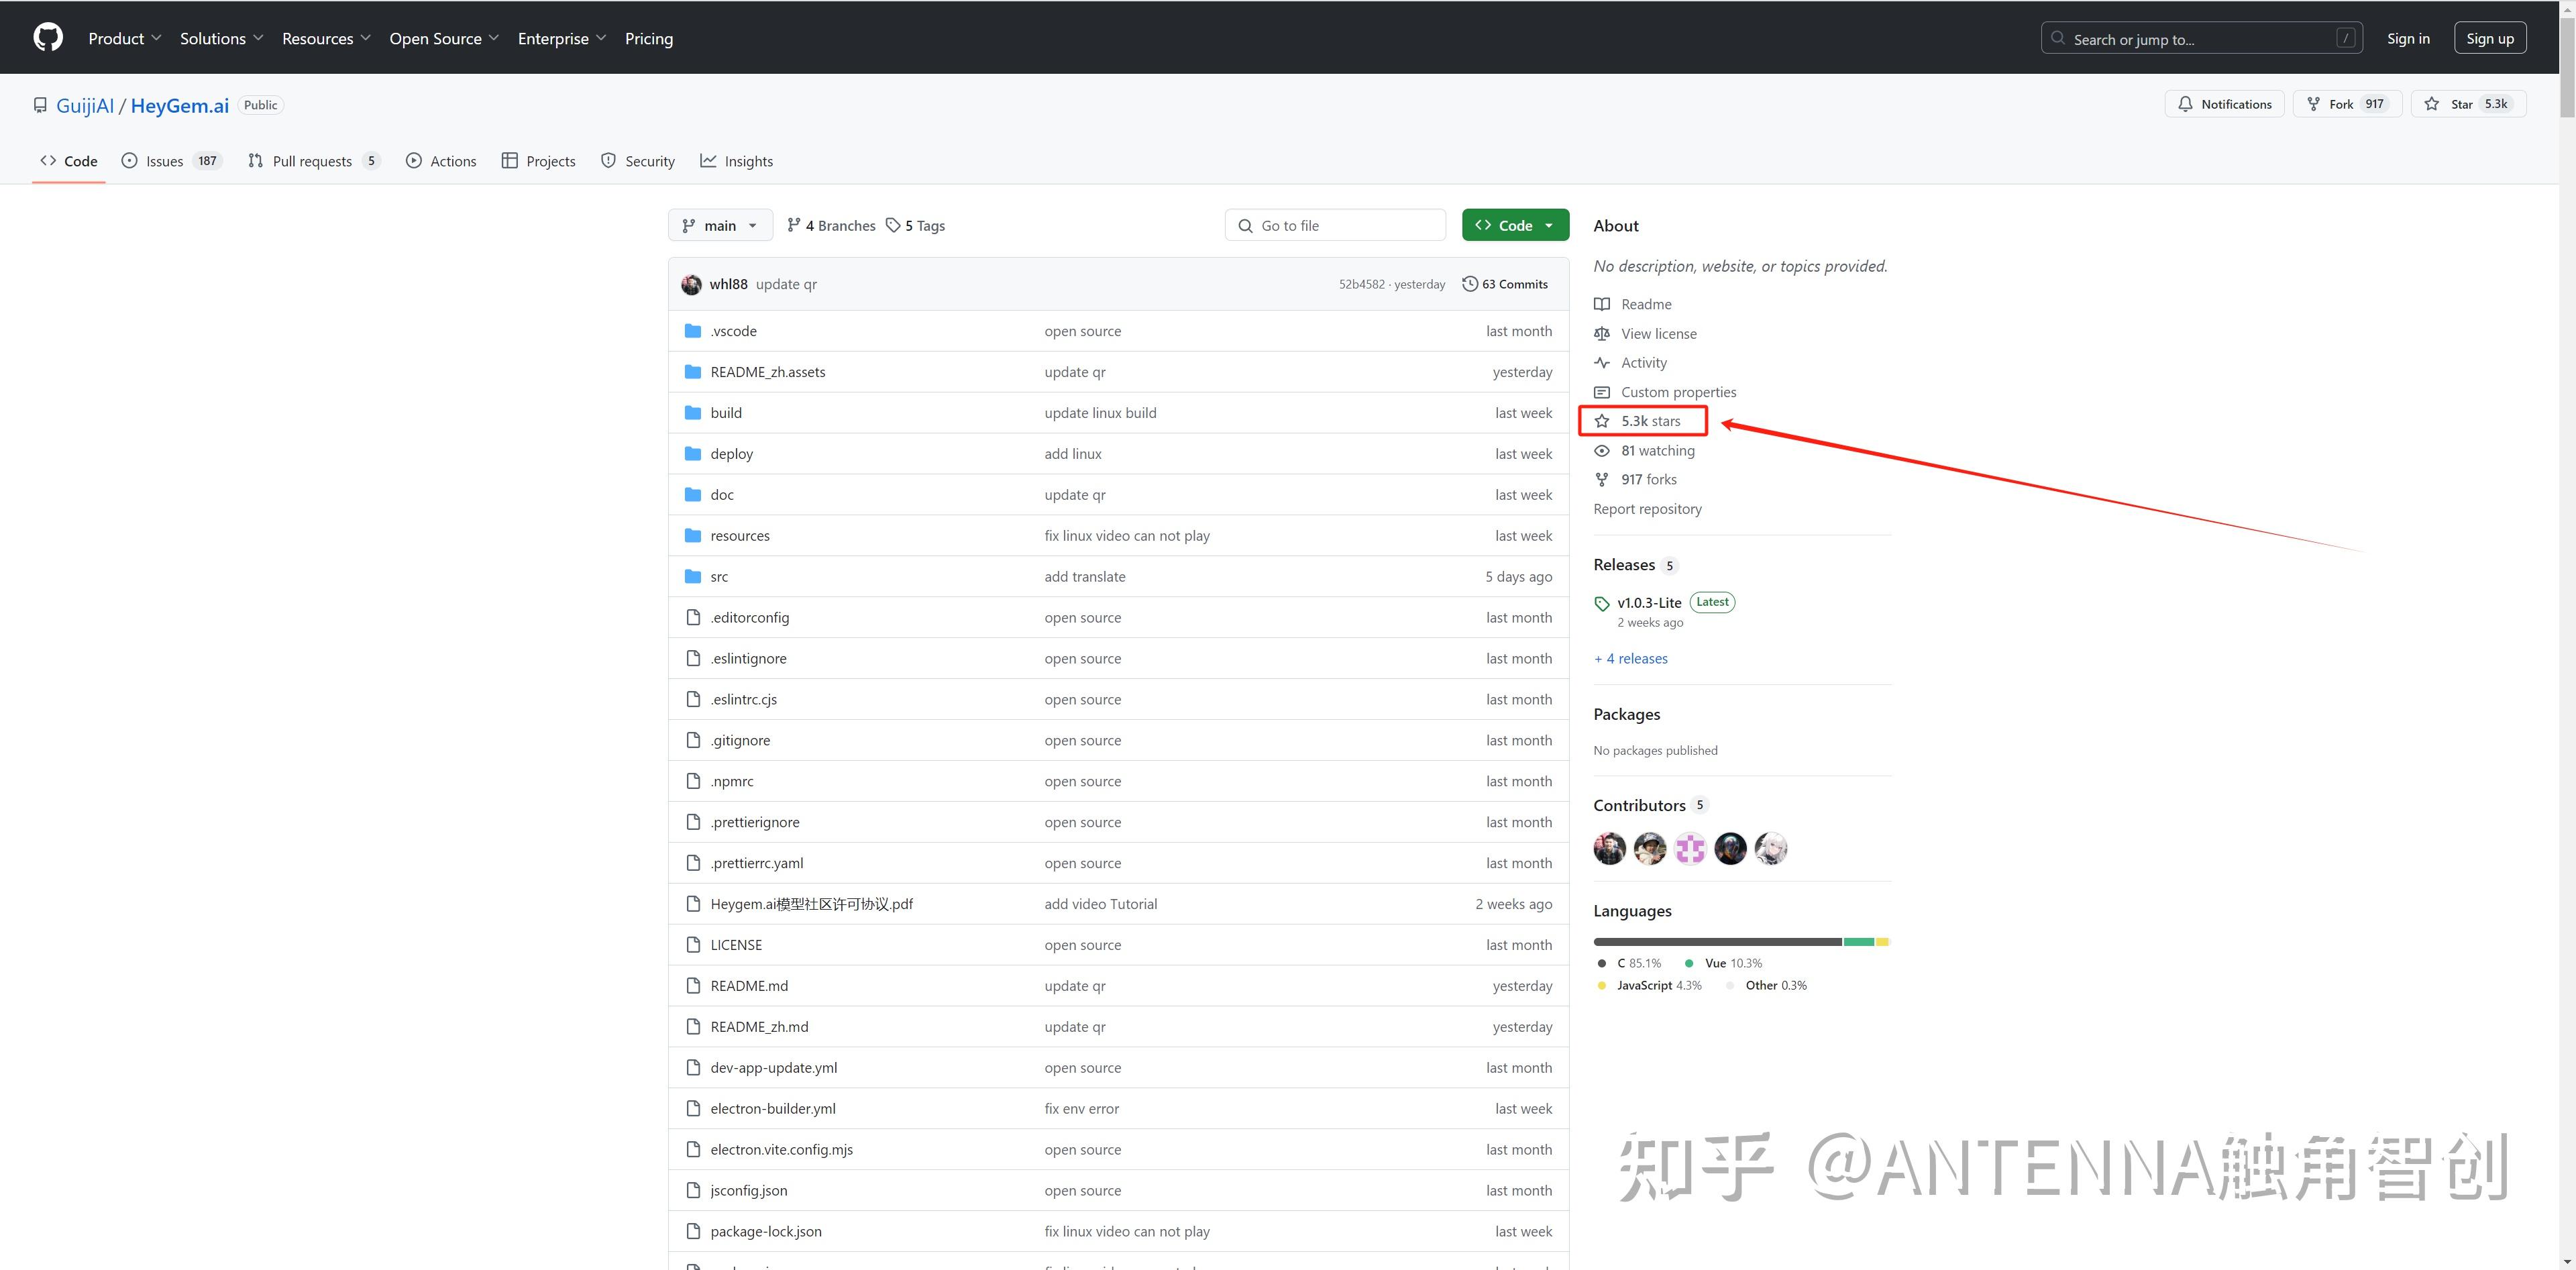Screen dimensions: 2576x1270
Task: Watch the repository notifications
Action: (x=2224, y=103)
